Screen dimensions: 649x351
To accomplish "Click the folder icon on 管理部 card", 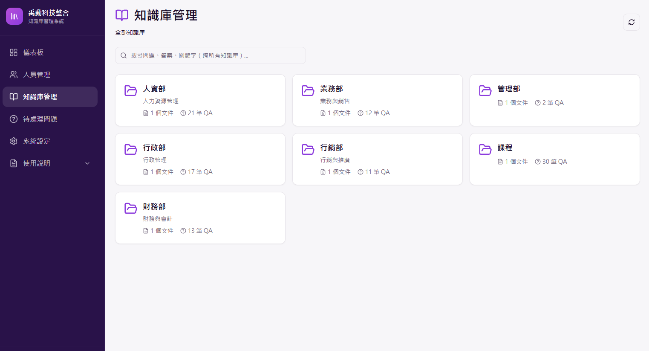I will pyautogui.click(x=485, y=90).
